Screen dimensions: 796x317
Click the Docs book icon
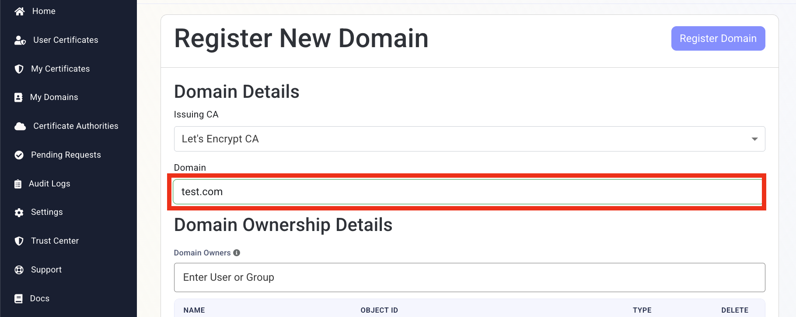coord(18,299)
